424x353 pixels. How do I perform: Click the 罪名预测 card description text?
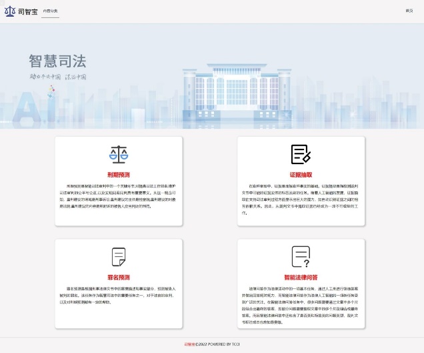click(x=119, y=294)
